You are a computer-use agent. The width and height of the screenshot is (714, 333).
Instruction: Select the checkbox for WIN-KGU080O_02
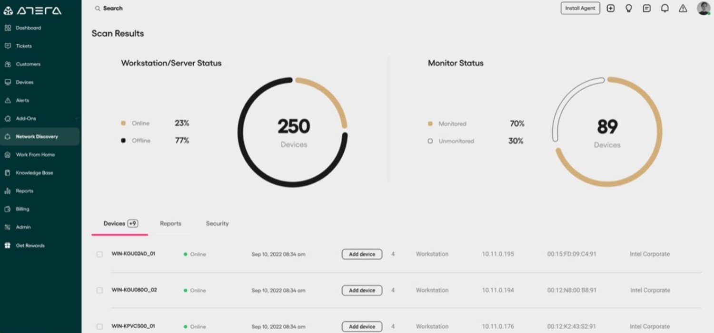[99, 290]
